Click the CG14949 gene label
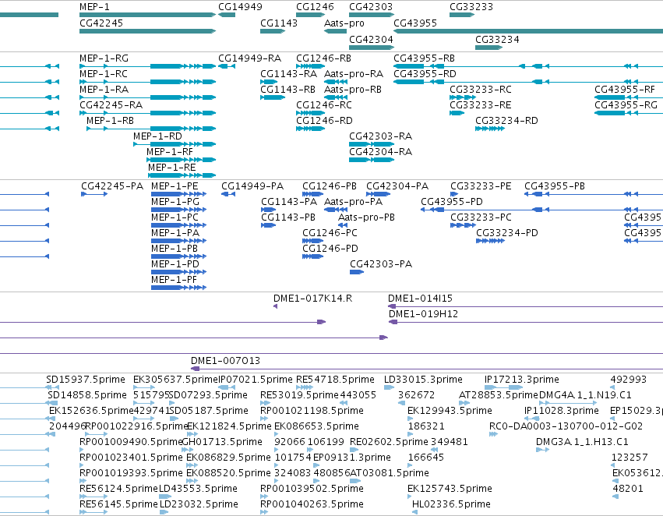The height and width of the screenshot is (516, 663). [240, 7]
